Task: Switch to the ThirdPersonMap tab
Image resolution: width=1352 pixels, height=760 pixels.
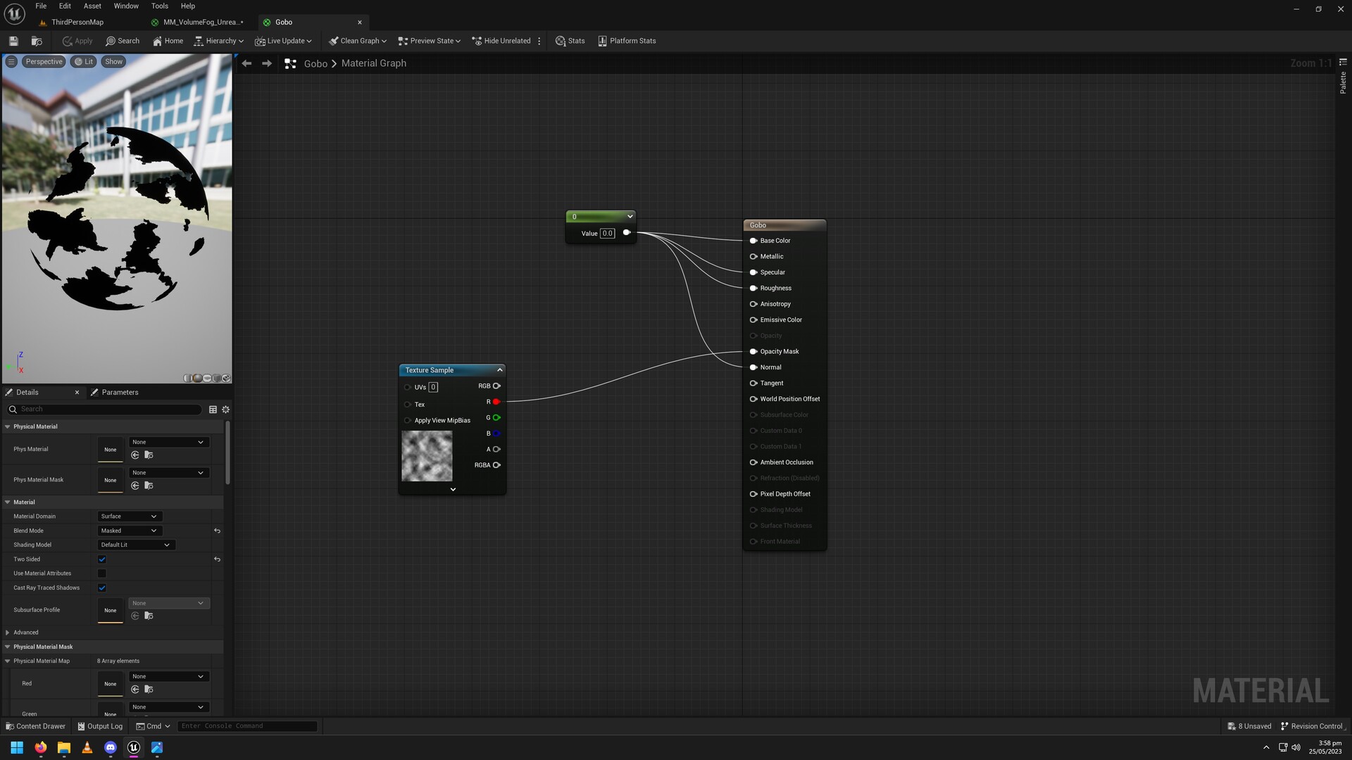Action: point(77,22)
